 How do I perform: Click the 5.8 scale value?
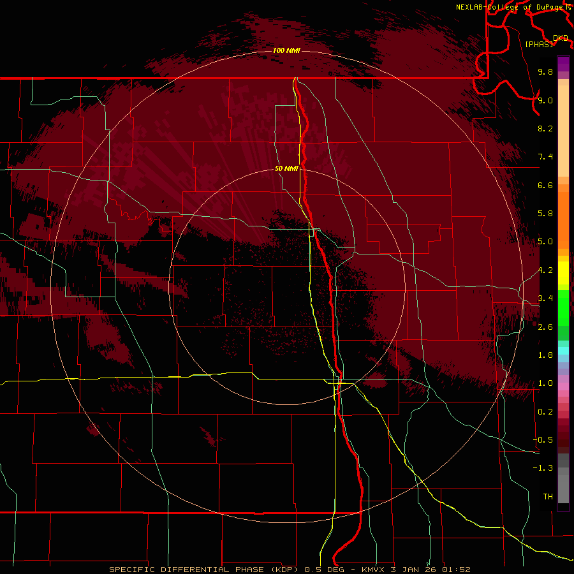pos(545,214)
